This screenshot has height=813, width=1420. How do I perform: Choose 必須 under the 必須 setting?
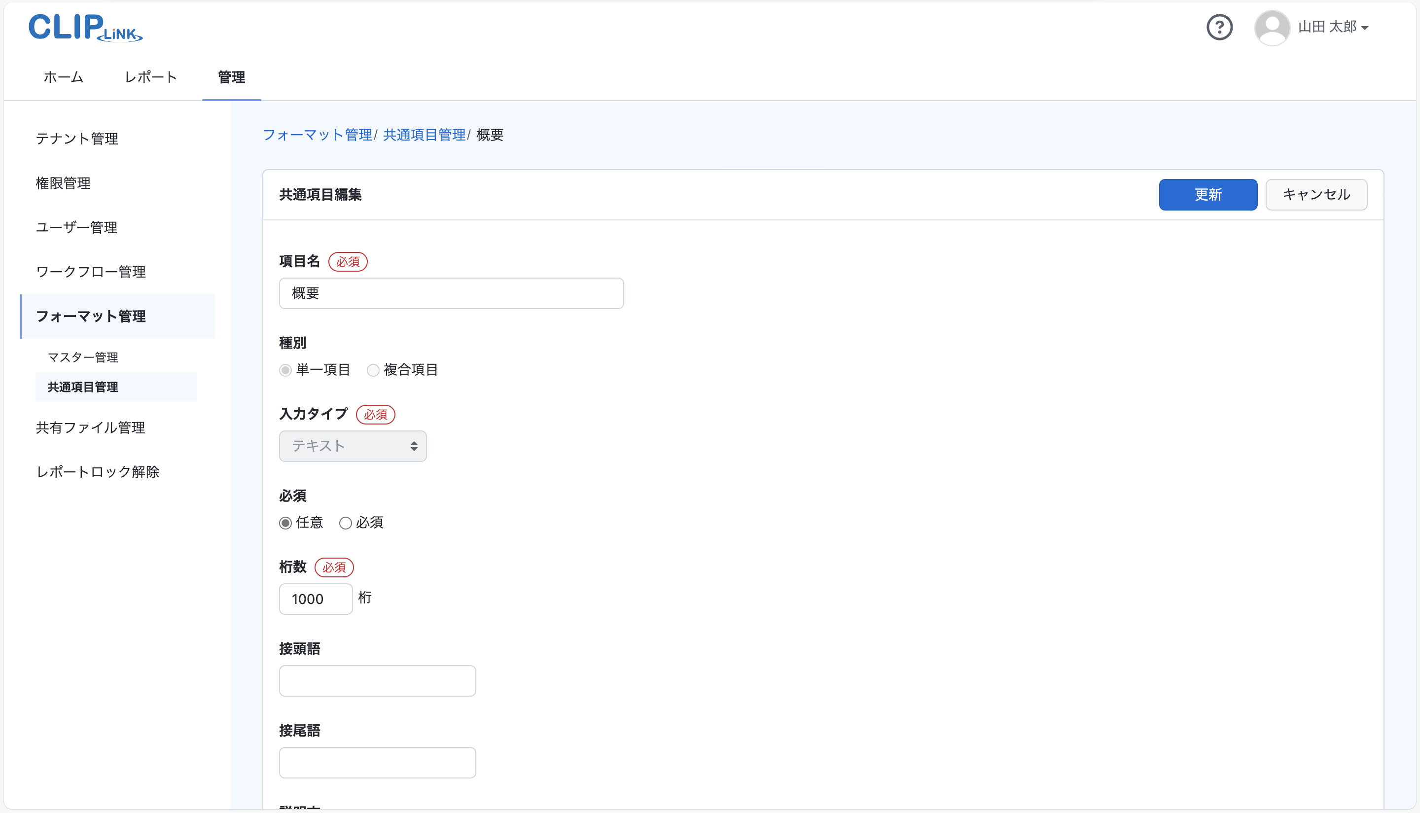(346, 523)
